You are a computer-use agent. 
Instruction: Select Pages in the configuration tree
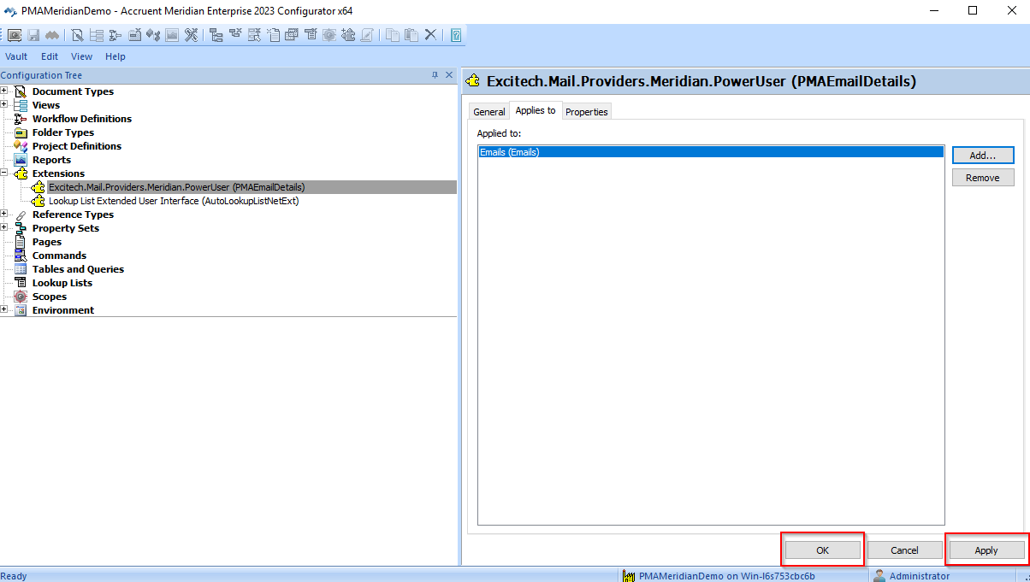47,242
